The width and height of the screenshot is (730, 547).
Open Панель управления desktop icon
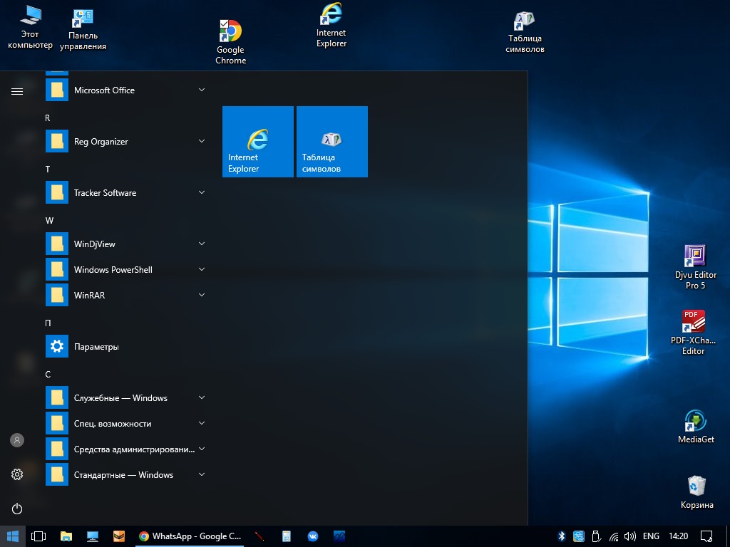click(83, 30)
